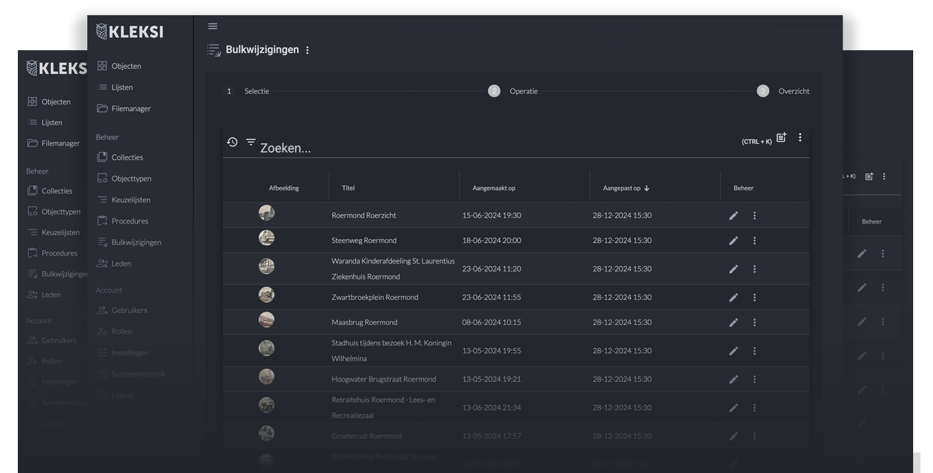The height and width of the screenshot is (473, 933).
Task: Click the add list icon near CTRL+K
Action: click(x=781, y=137)
